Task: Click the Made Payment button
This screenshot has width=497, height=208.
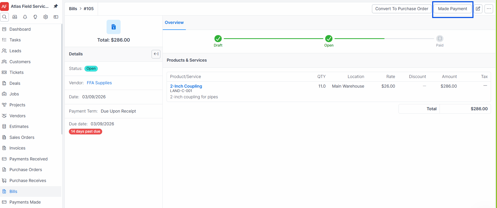Action: [x=453, y=9]
